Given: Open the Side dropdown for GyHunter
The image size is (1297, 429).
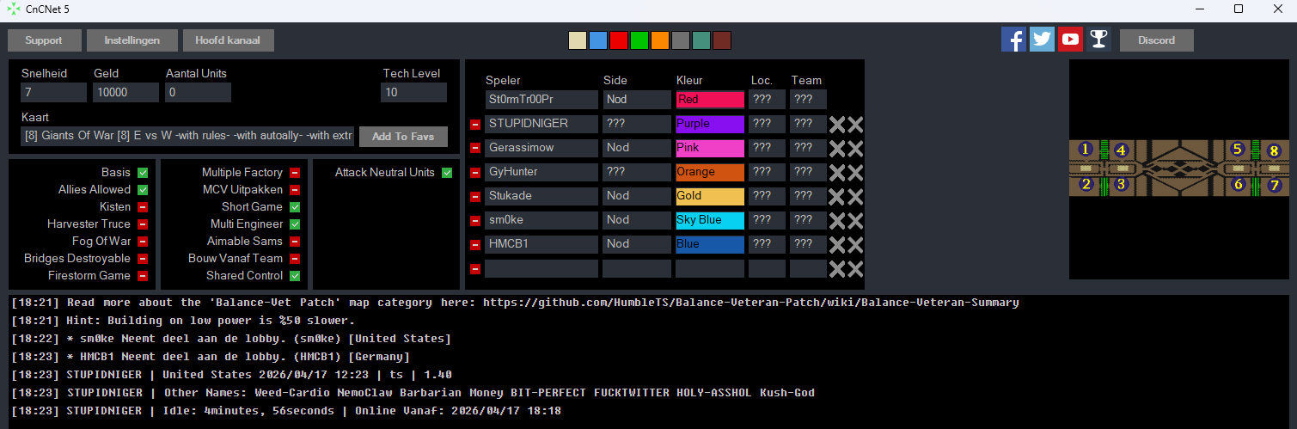Looking at the screenshot, I should tap(636, 172).
